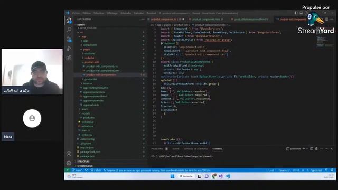Open the Affichage menu
The image size is (338, 190).
(112, 13)
